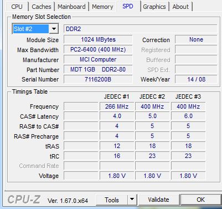Select the JEDEC #3 CAS# Latency 6.0
Screen dimensions: 222x209
tap(188, 116)
